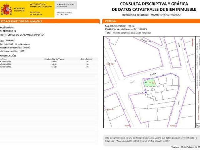This screenshot has height=150, width=200.
Task: Select the construction year '1989'
Action: [x=22, y=51]
